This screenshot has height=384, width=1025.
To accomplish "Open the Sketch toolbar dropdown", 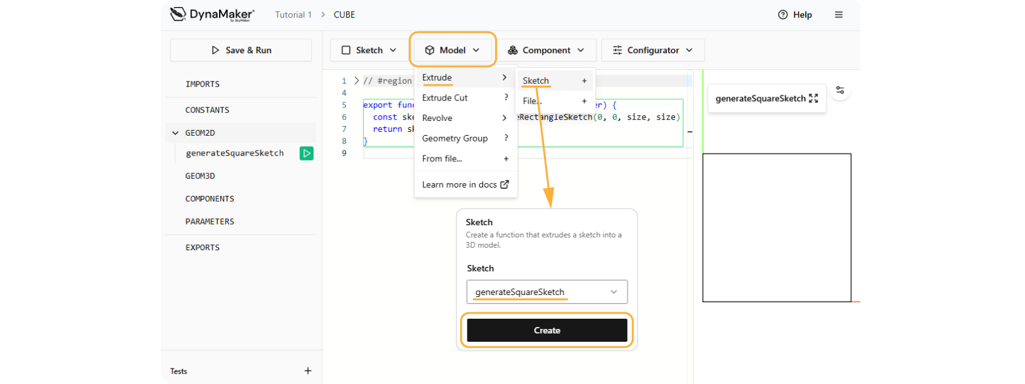I will click(x=369, y=50).
